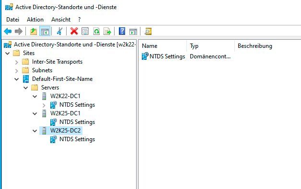Open the Datei menu

click(x=12, y=20)
